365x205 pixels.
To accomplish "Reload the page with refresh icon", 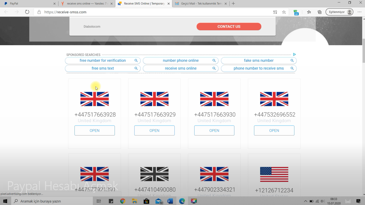I will point(27,12).
